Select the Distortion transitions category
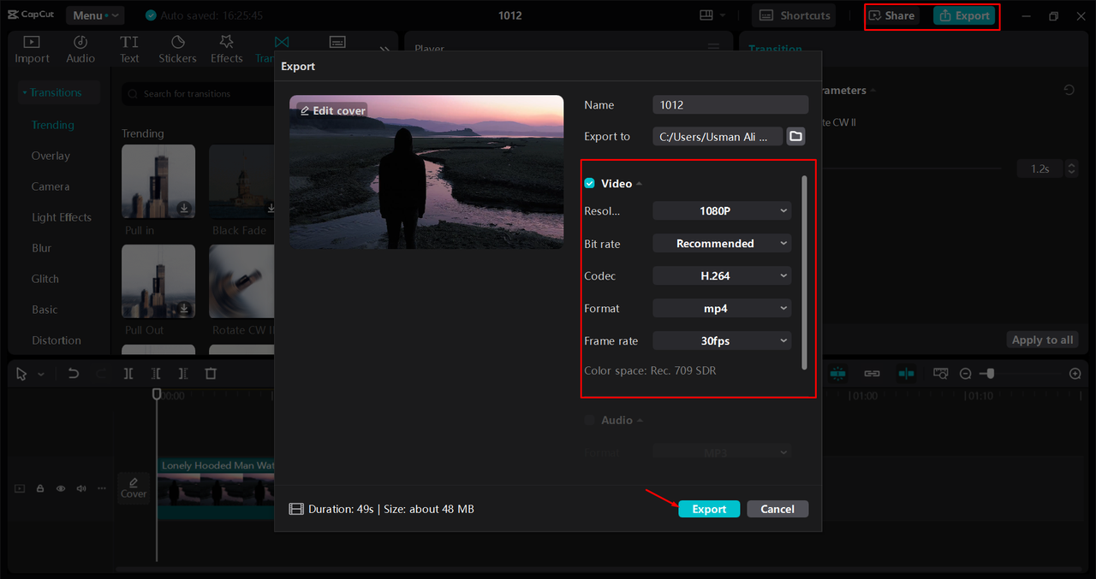 [x=57, y=340]
